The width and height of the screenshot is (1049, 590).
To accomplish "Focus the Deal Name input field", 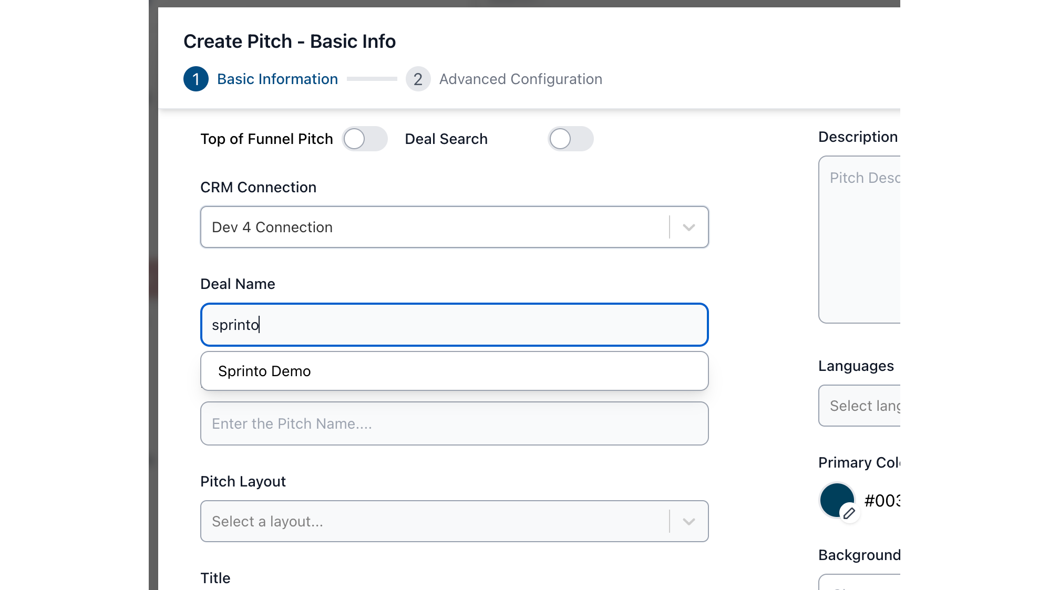I will (x=454, y=325).
